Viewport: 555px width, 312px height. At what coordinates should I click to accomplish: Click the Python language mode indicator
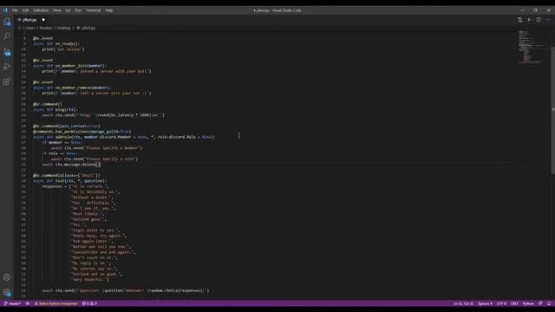[528, 303]
